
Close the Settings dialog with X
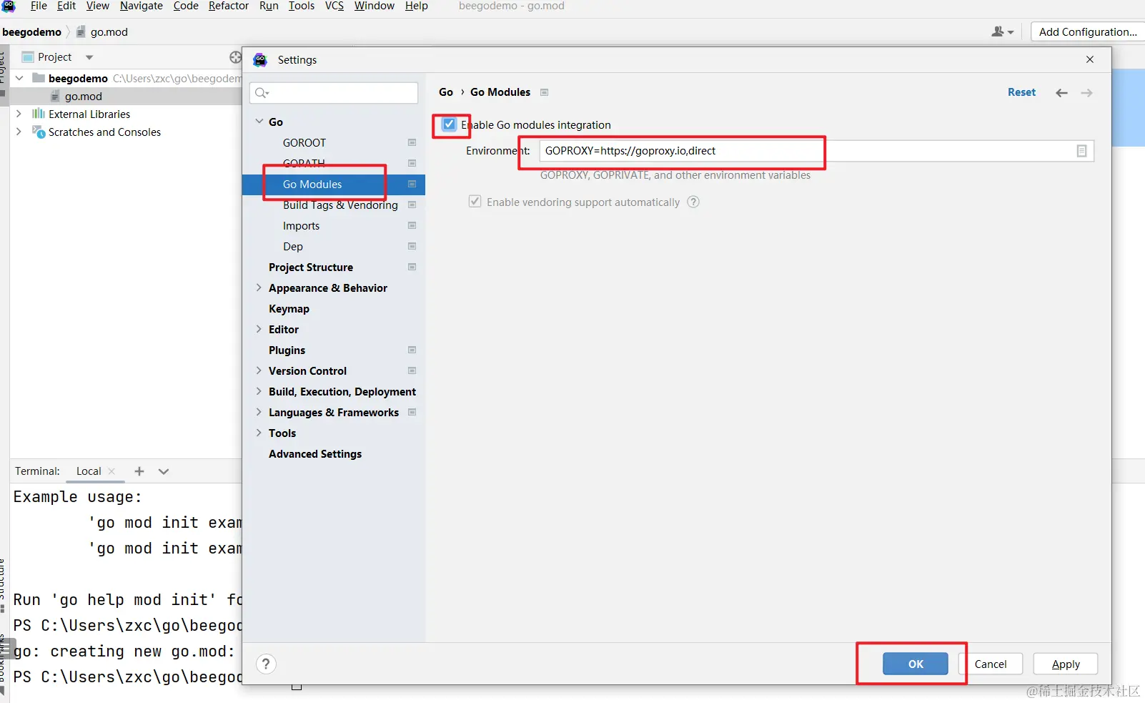coord(1090,59)
